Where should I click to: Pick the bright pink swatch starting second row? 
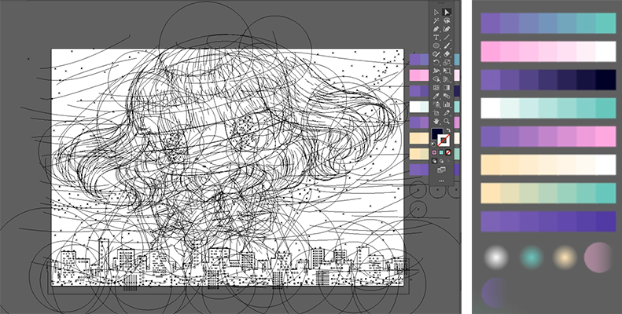tap(491, 52)
